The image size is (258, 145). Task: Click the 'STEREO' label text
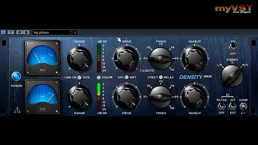232,60
